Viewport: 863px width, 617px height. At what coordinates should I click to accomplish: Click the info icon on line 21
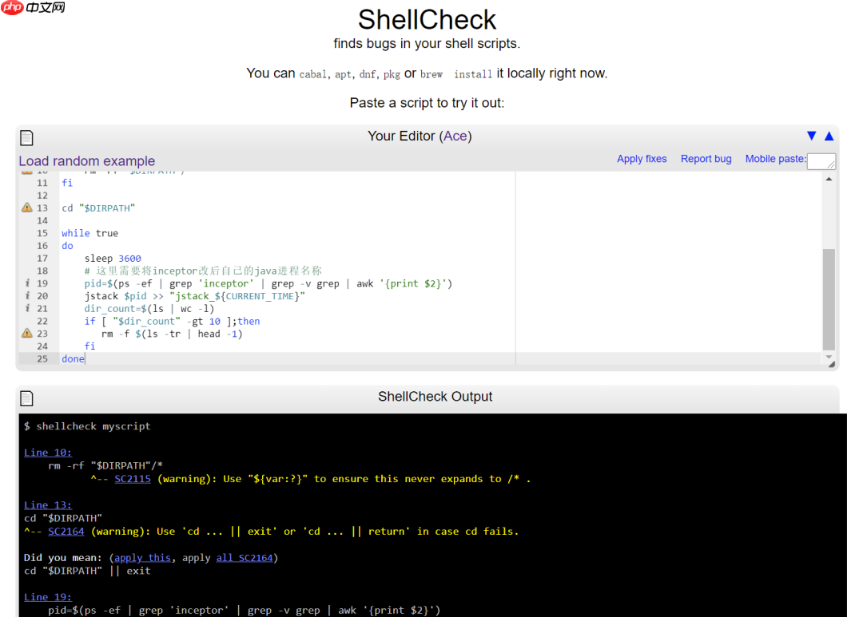coord(27,308)
